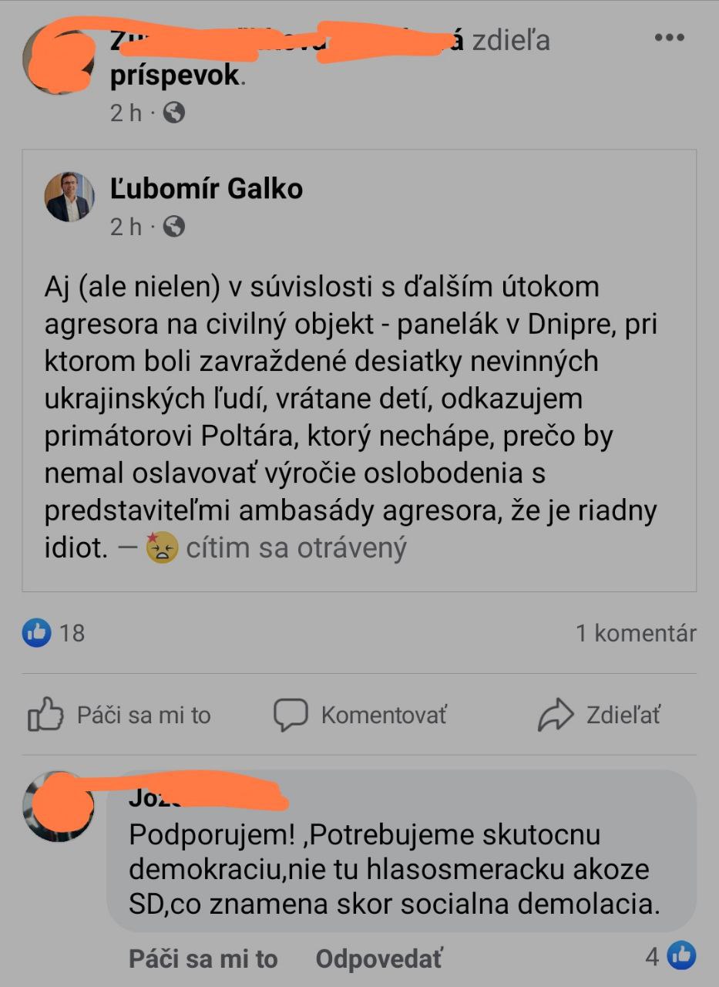
Task: Click the like reaction icon on the comment
Action: pos(681,957)
